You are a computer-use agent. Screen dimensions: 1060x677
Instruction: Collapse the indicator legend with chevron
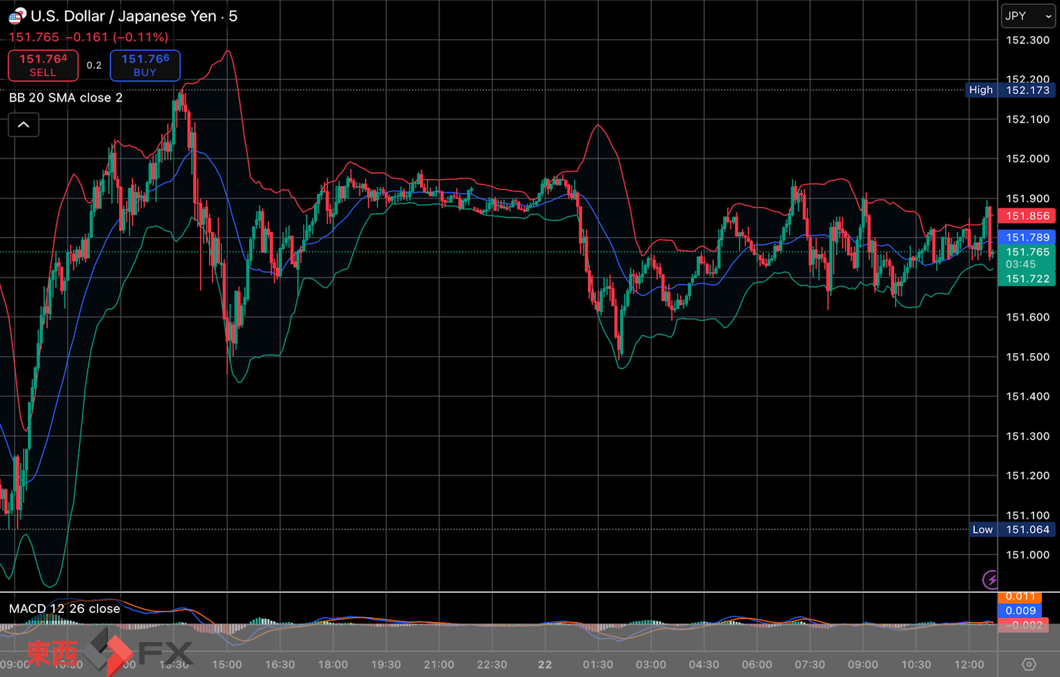24,125
